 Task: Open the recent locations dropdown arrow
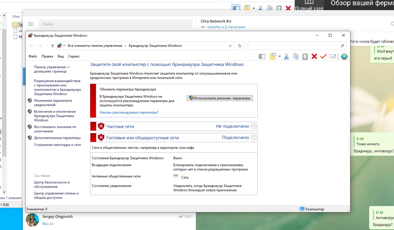46,46
